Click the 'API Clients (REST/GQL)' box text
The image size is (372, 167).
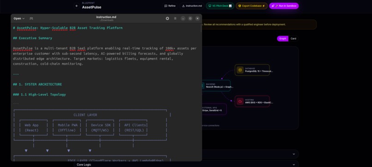135,128
